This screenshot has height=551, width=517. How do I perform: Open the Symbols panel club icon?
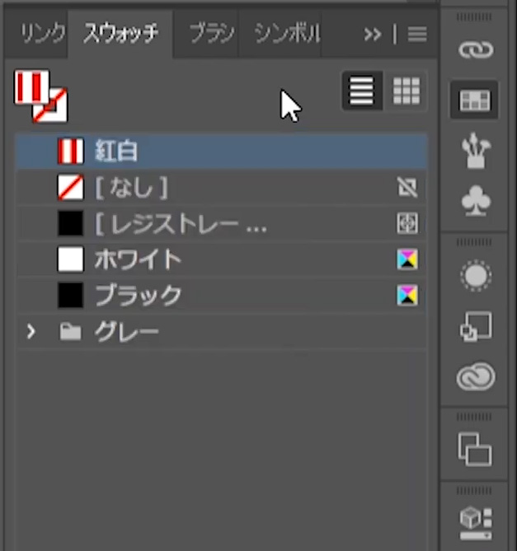476,201
